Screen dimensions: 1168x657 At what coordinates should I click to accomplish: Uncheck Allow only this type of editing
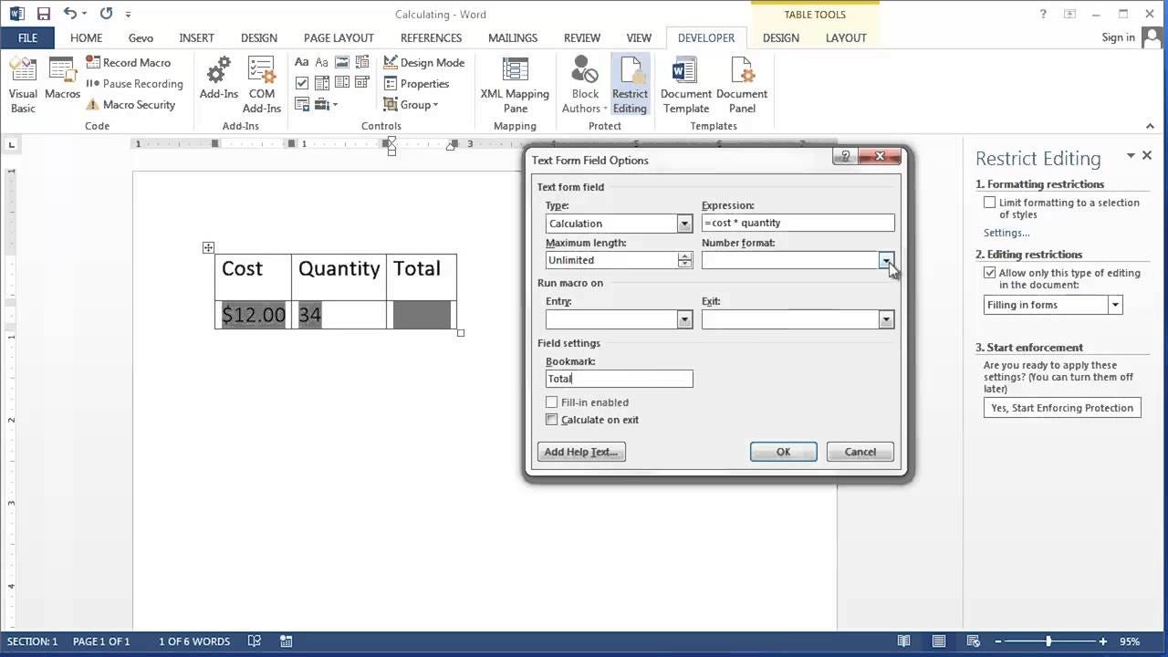click(990, 273)
